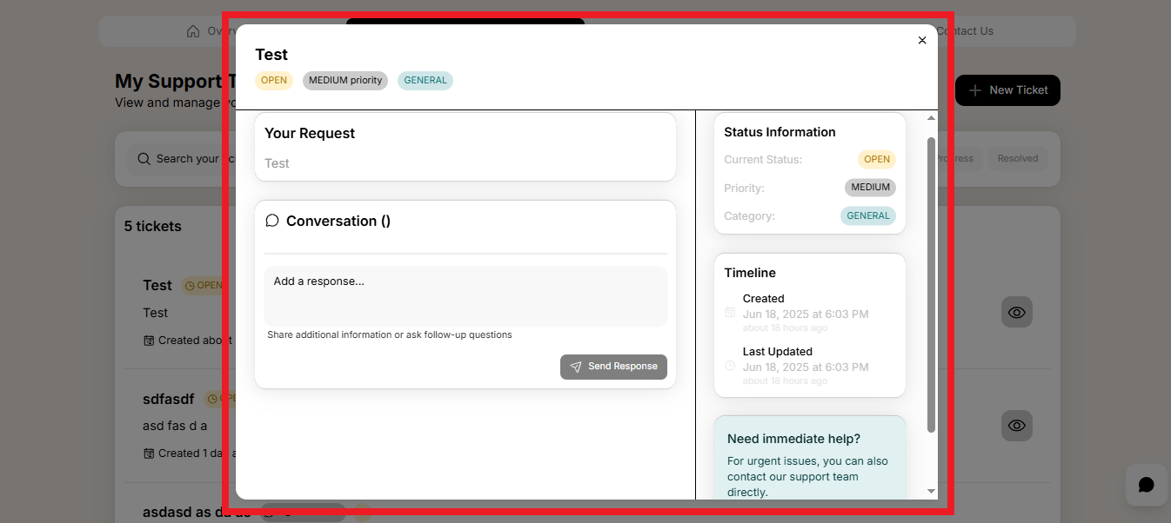This screenshot has height=523, width=1171.
Task: Click the paper plane send icon
Action: tap(575, 367)
